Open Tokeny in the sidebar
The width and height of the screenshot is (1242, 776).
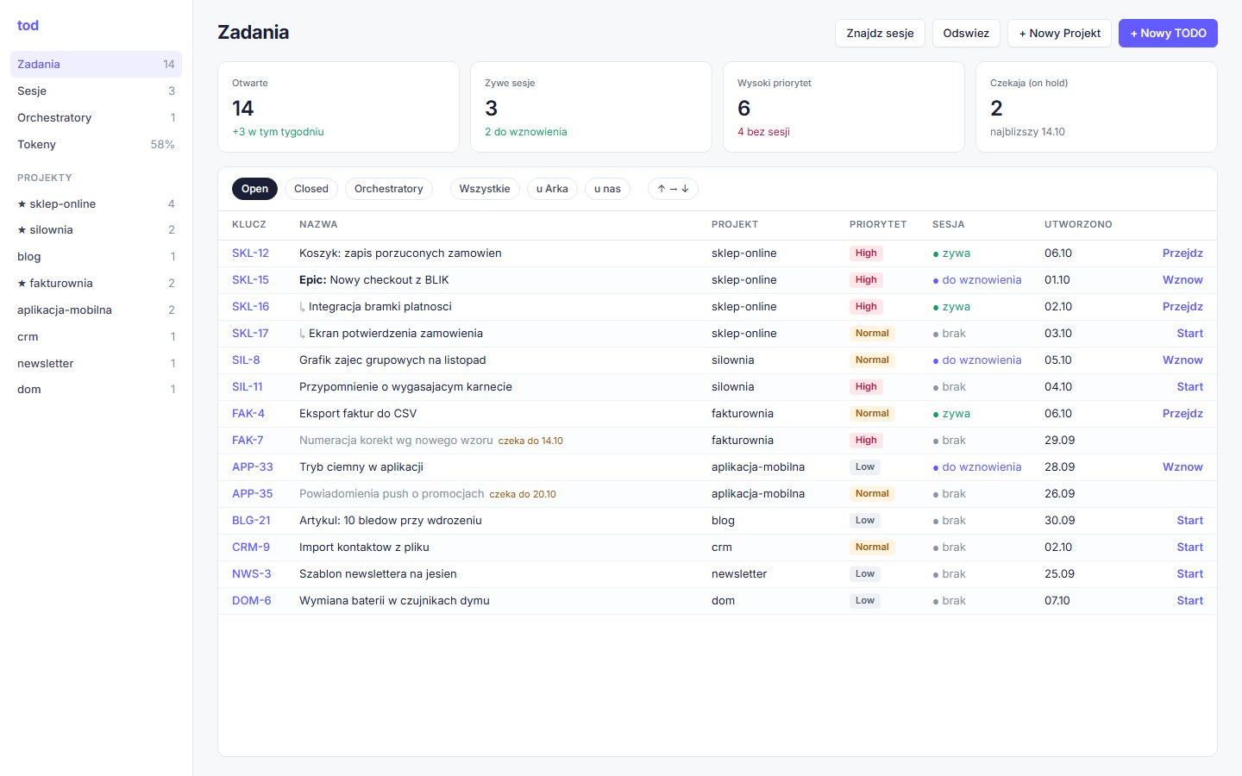pos(96,144)
